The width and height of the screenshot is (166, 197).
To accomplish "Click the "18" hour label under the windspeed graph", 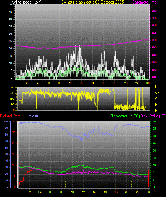I will [115, 83].
